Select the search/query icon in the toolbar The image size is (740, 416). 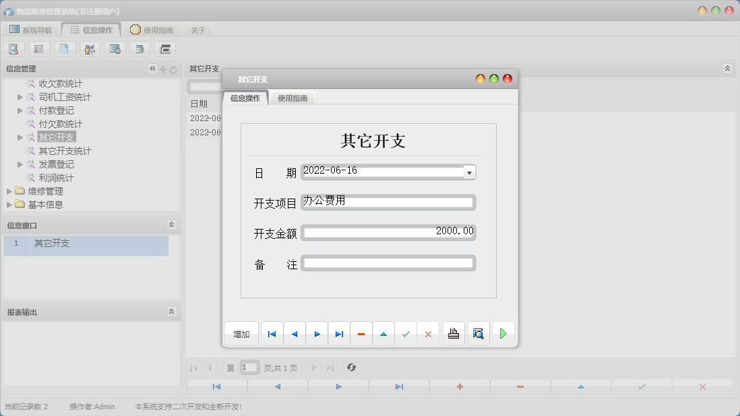click(14, 48)
